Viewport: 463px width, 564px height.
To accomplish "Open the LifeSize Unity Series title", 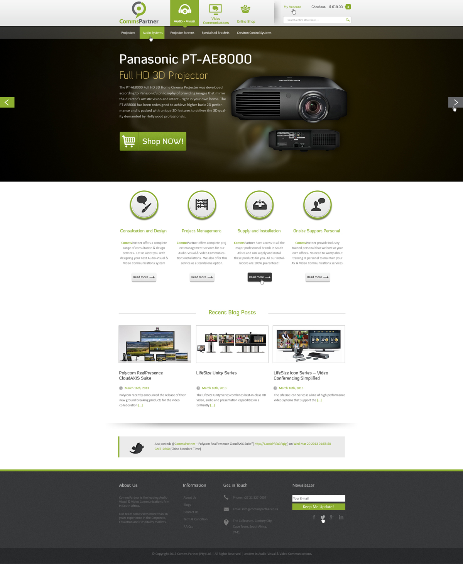I will pos(216,373).
